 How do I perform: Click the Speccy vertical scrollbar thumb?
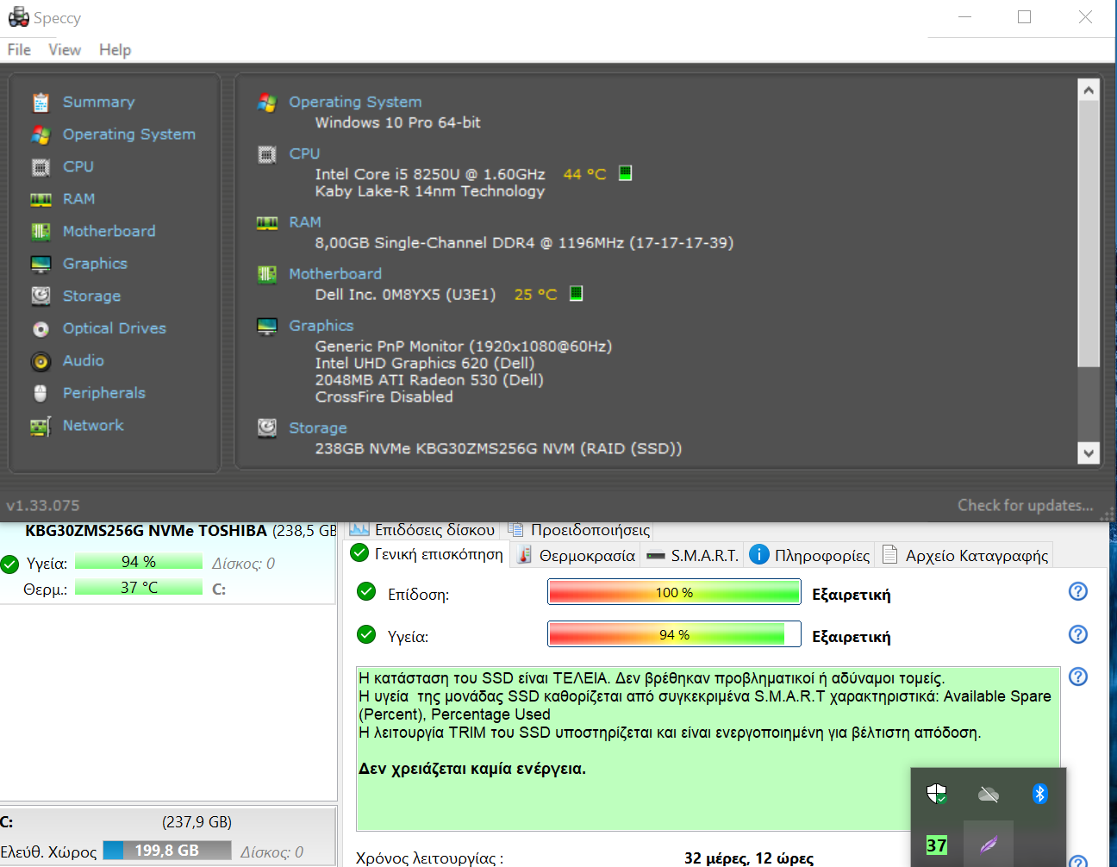(1089, 234)
